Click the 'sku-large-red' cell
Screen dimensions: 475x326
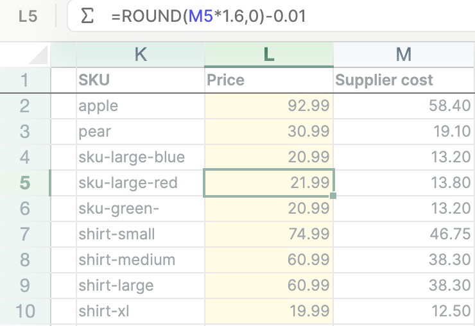141,183
